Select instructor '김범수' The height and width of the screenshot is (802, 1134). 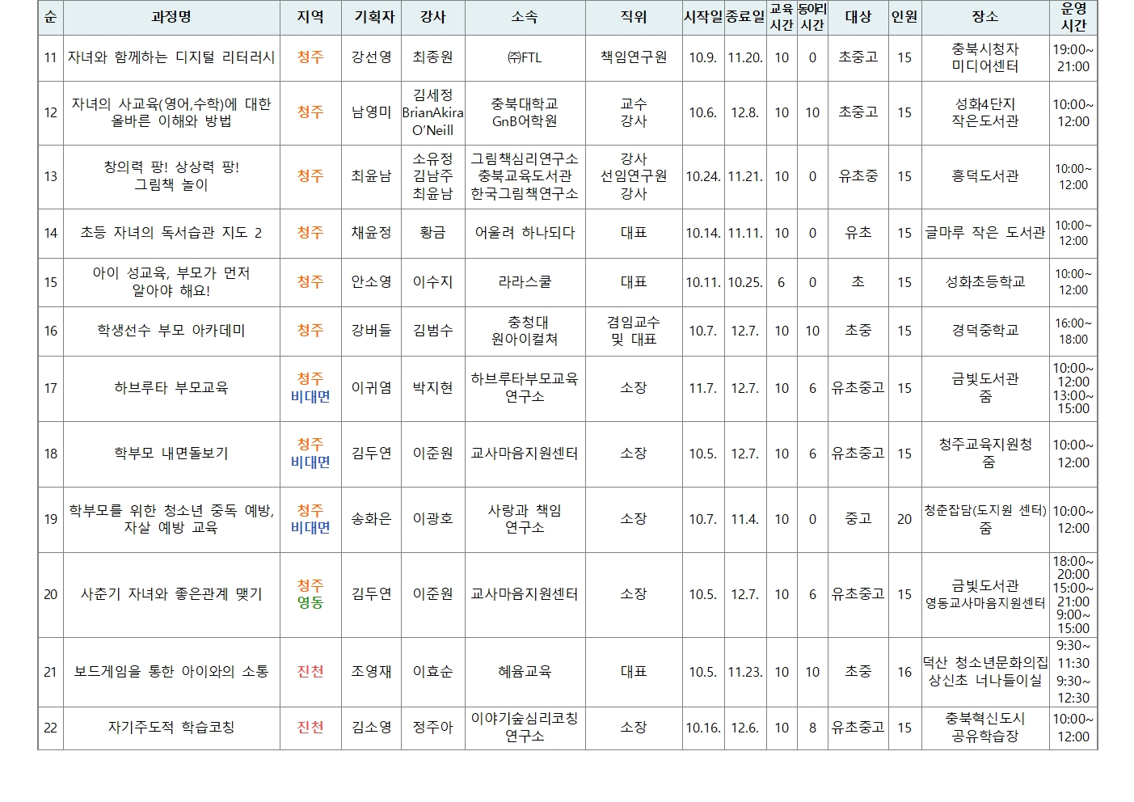click(432, 331)
